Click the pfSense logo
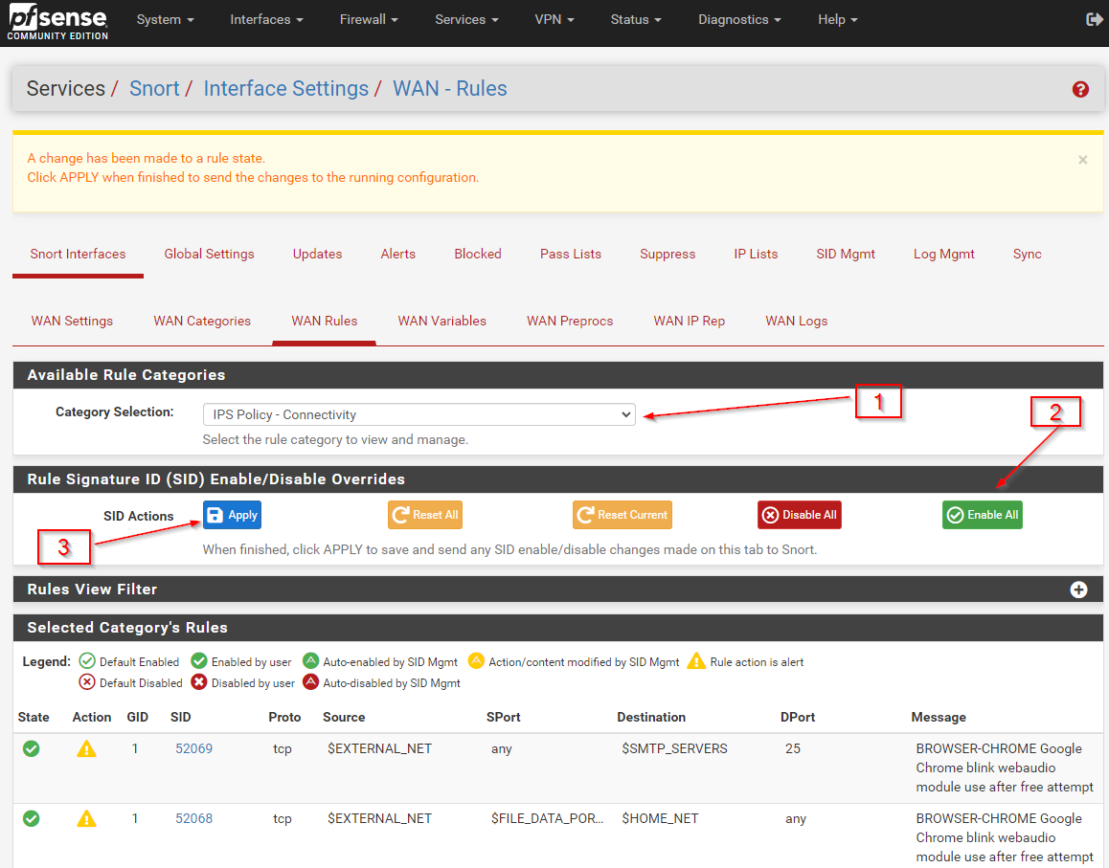 (57, 23)
